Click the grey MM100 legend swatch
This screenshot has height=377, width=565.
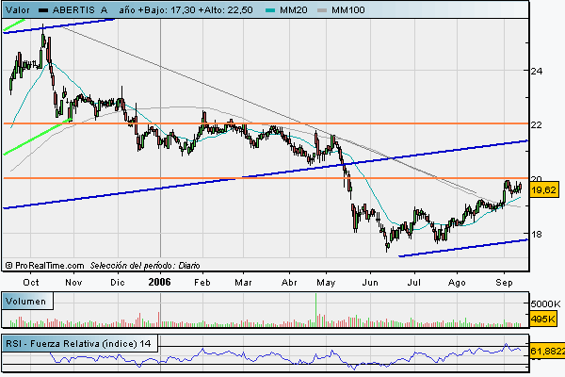tap(322, 10)
